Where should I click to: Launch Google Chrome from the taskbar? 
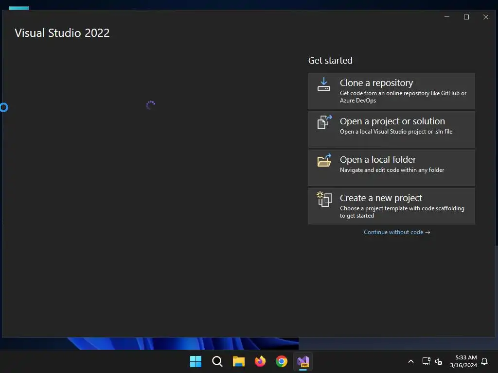[282, 361]
